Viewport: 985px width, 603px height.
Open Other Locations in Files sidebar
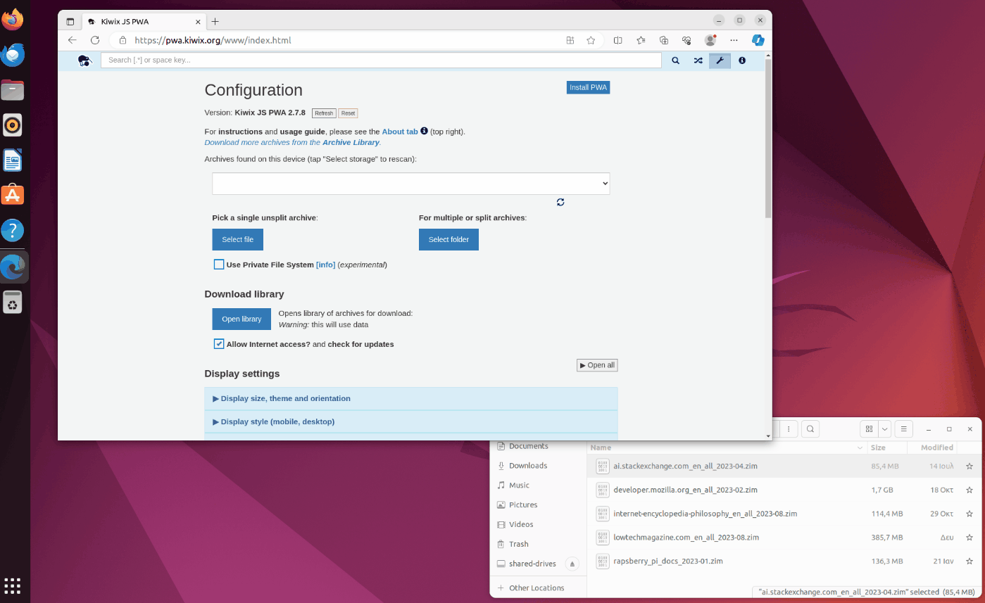tap(538, 588)
